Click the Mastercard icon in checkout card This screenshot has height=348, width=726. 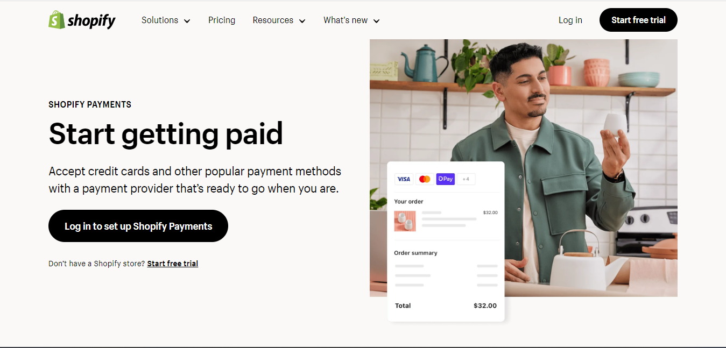click(x=425, y=179)
